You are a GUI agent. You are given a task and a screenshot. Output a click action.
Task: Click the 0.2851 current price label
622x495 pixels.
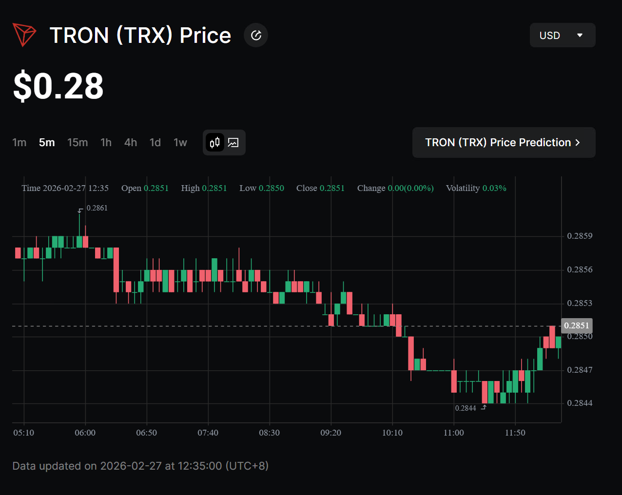tap(576, 325)
